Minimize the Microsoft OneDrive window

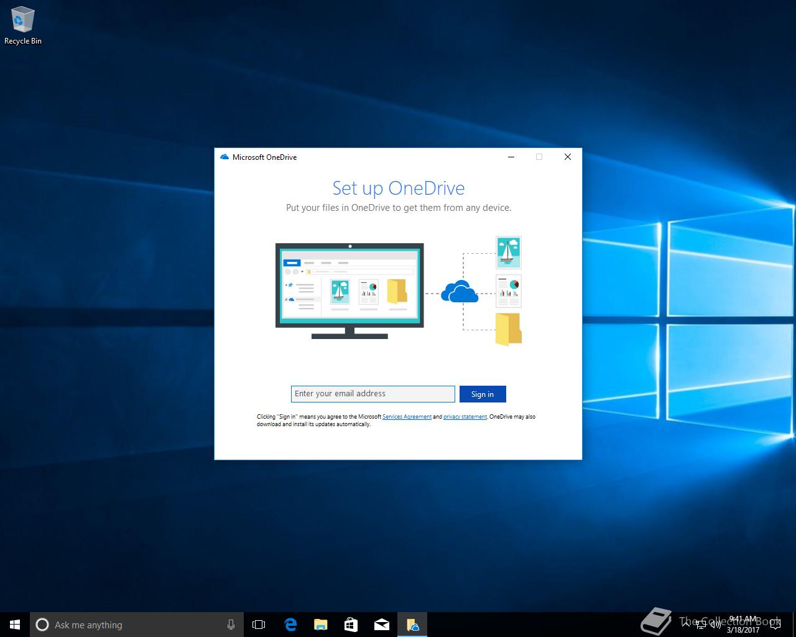click(x=511, y=157)
